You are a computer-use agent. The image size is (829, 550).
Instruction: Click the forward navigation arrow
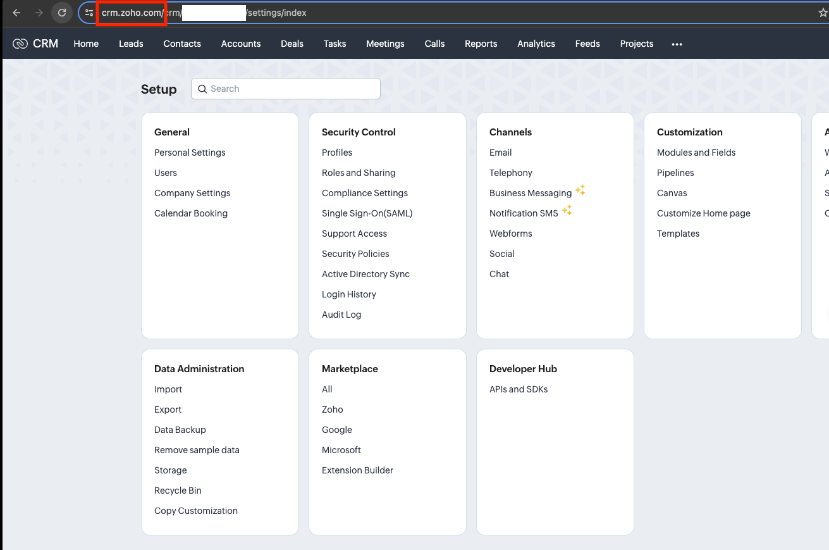coord(39,13)
